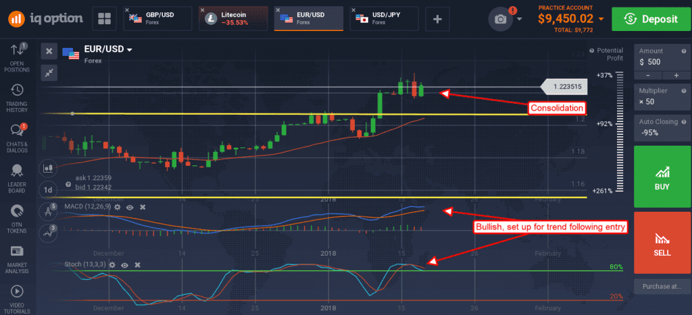Click the MACD (12,26,9) label
The width and height of the screenshot is (692, 315).
click(x=86, y=206)
